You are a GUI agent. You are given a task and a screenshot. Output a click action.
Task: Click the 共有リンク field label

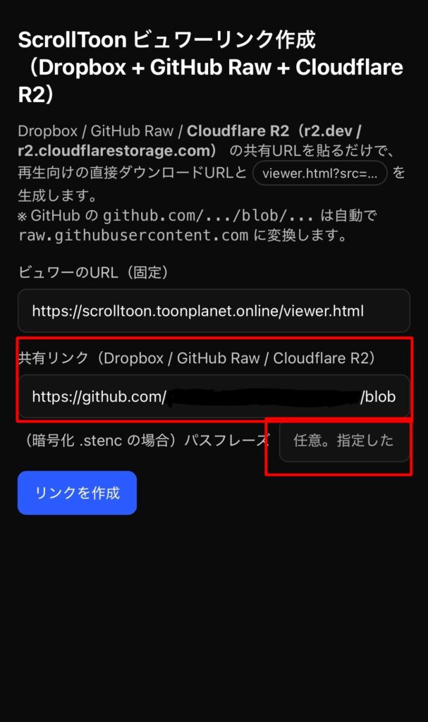196,357
